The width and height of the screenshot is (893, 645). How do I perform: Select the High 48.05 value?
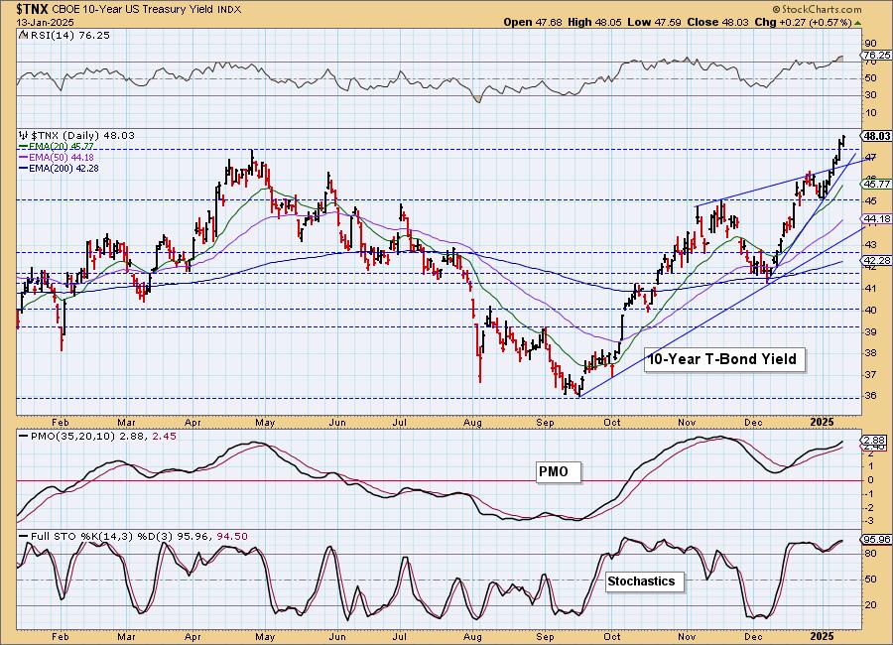pyautogui.click(x=594, y=22)
